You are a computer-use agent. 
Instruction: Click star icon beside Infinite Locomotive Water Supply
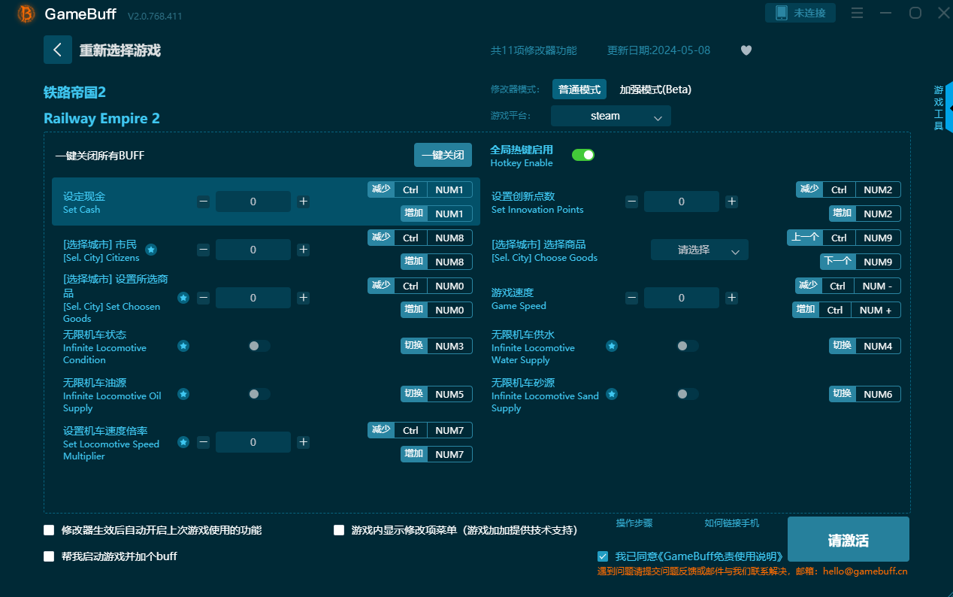click(x=612, y=346)
